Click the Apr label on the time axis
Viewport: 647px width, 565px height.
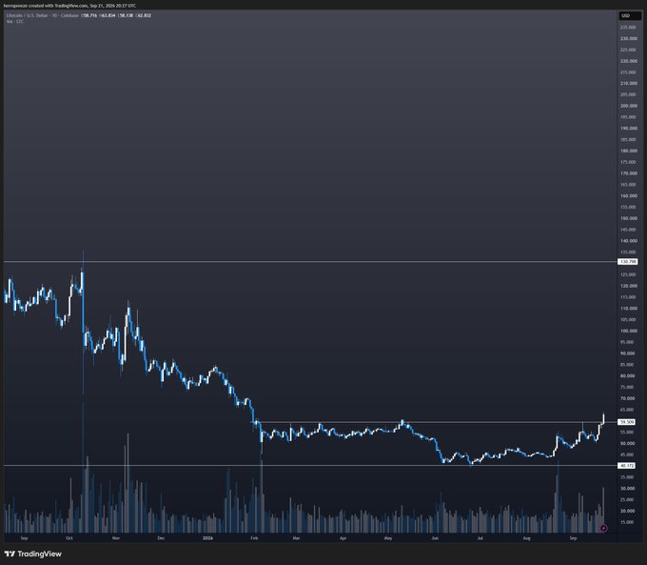click(343, 538)
